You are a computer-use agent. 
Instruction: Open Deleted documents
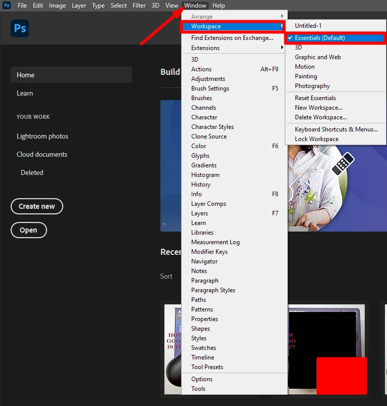click(x=32, y=172)
